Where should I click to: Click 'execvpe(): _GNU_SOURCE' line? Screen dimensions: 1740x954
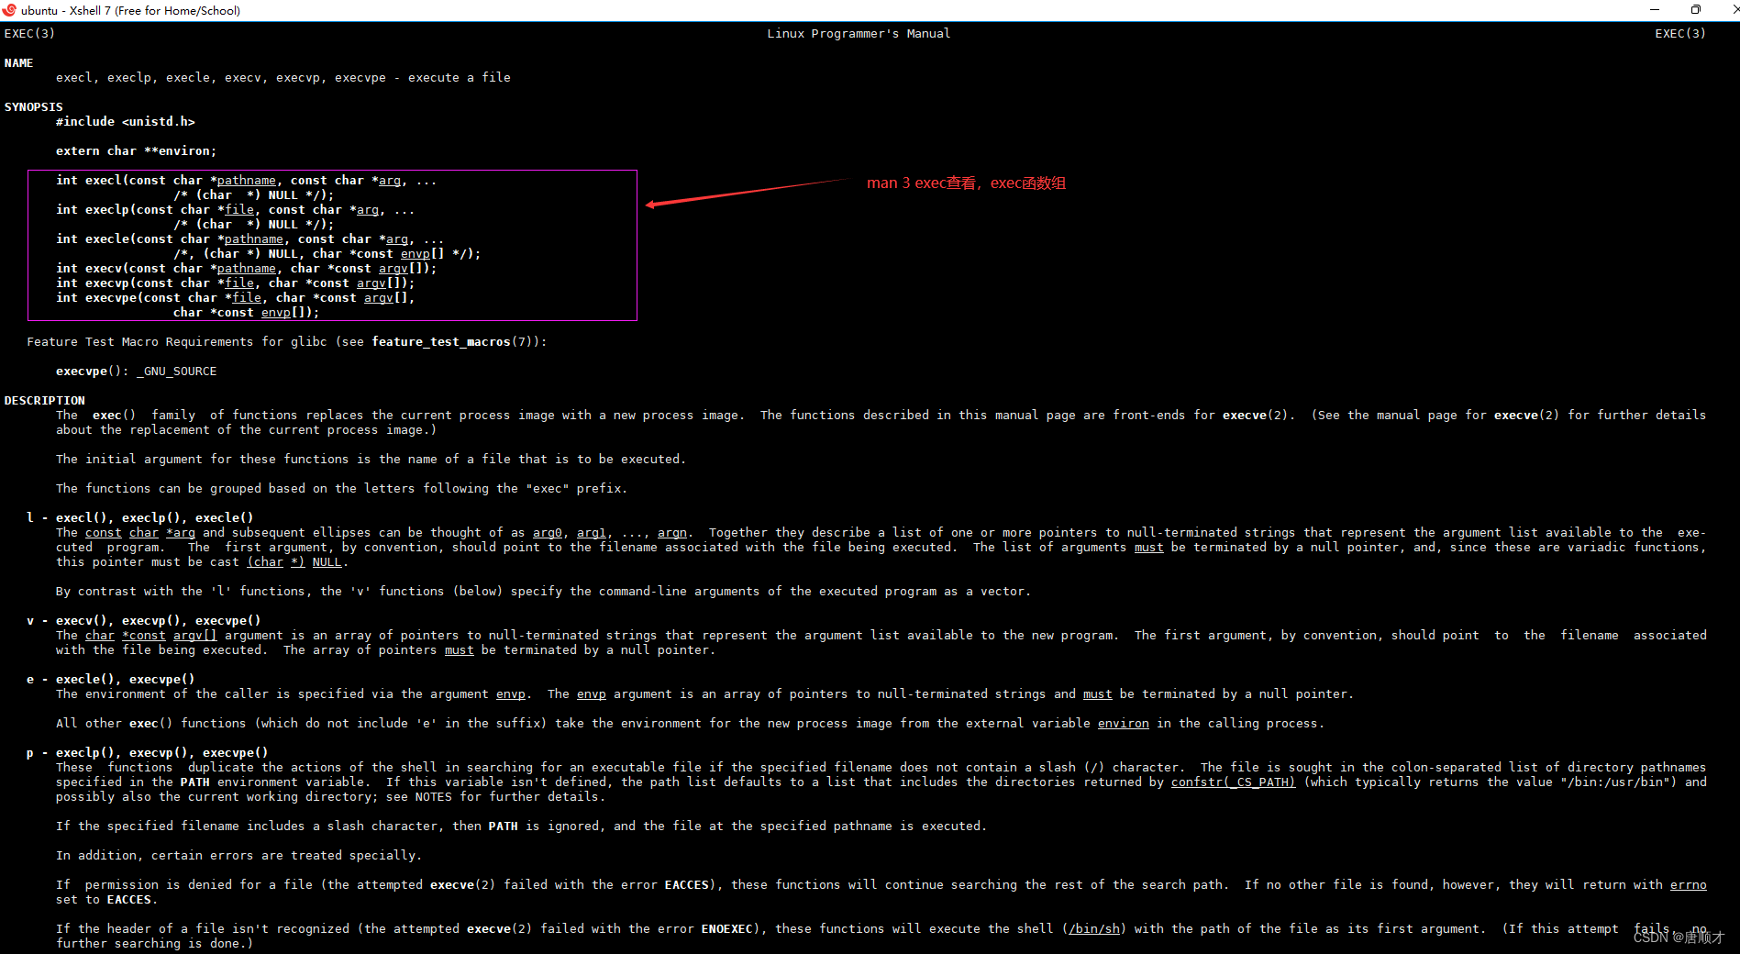click(137, 372)
